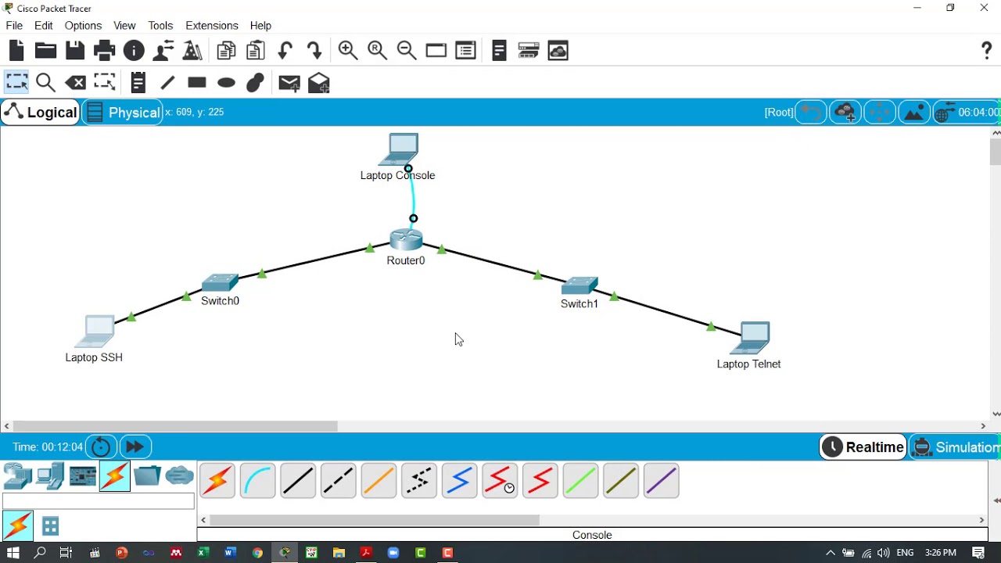
Task: Save the project with floppy icon
Action: point(75,51)
